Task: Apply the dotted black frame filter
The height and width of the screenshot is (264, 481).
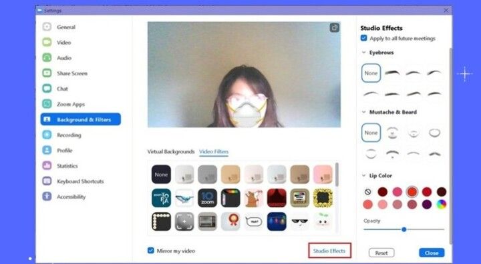Action: pos(161,221)
